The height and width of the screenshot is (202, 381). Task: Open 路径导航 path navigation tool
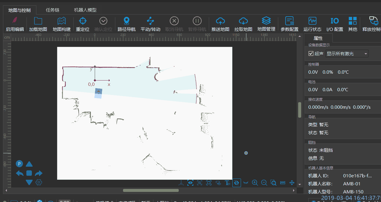[127, 21]
